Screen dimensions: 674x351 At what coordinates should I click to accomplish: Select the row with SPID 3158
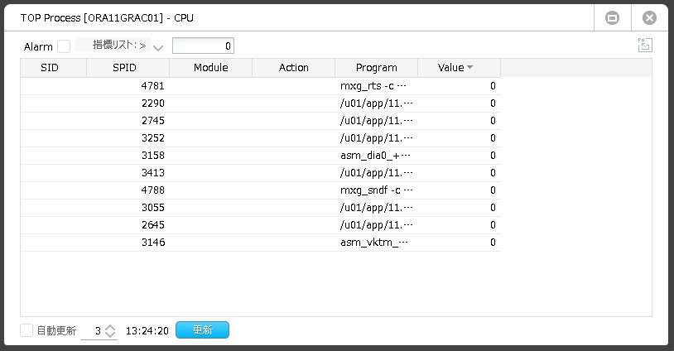point(261,156)
